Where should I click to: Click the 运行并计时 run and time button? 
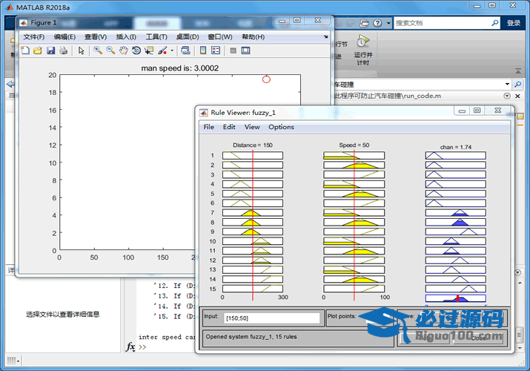pyautogui.click(x=363, y=50)
